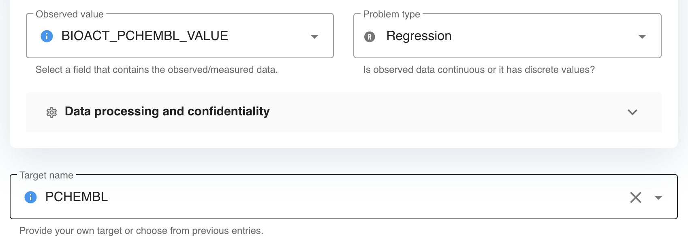Click the 'Select a field that contains' hint
This screenshot has width=688, height=246.
click(x=156, y=70)
